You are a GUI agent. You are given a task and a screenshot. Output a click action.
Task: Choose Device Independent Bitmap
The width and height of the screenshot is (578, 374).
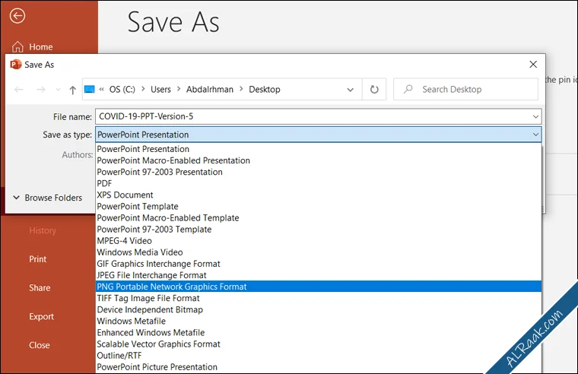tap(319, 309)
